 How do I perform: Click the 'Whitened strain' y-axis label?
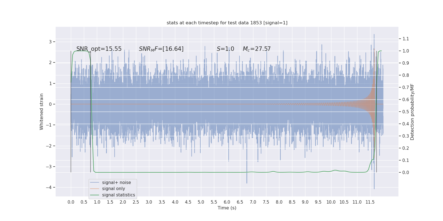(42, 112)
